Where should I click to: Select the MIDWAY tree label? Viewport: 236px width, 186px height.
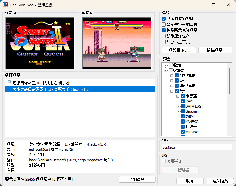pos(192,132)
